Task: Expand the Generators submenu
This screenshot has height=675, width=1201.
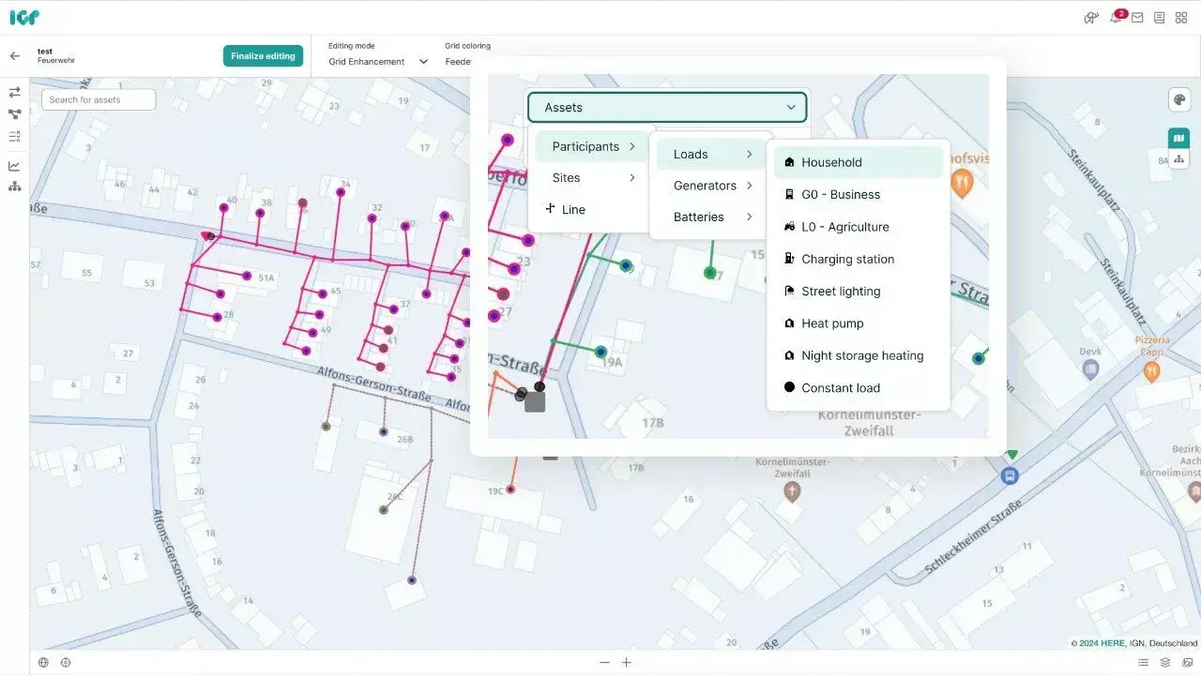Action: (x=712, y=186)
